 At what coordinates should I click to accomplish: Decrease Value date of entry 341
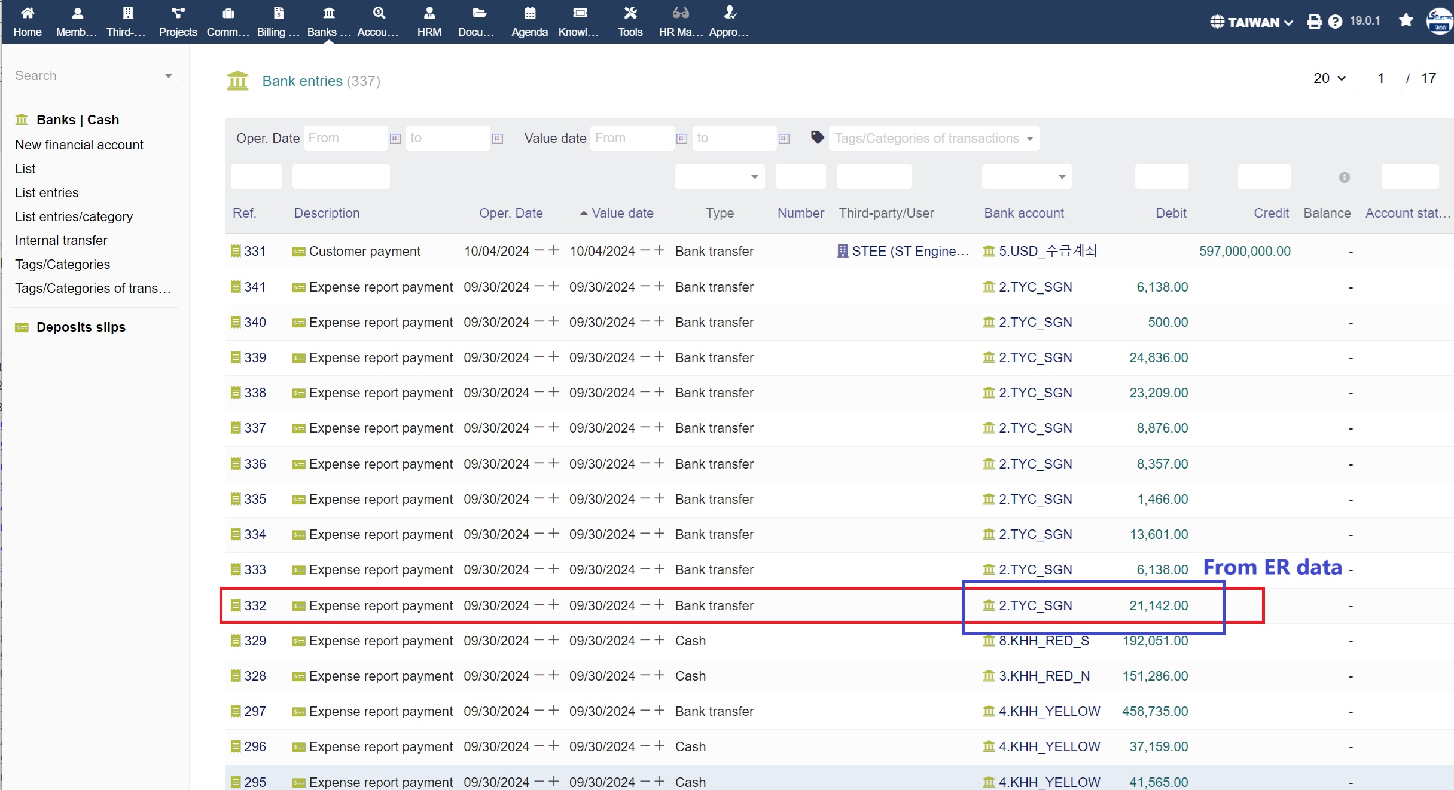(645, 286)
